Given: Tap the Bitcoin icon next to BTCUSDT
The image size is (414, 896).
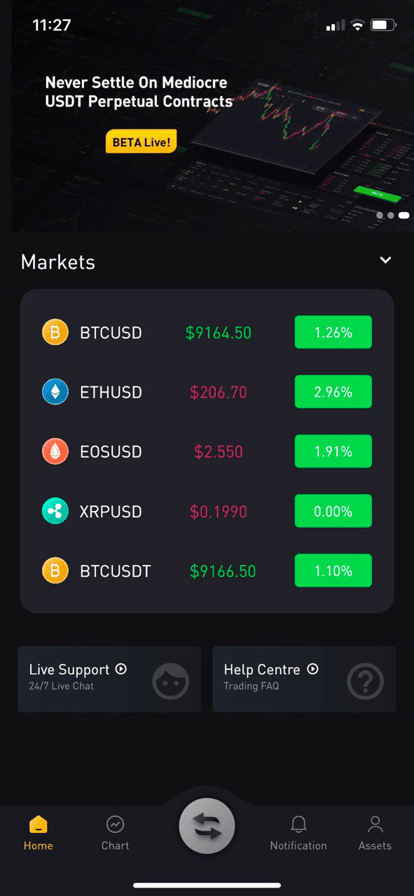Looking at the screenshot, I should 55,571.
